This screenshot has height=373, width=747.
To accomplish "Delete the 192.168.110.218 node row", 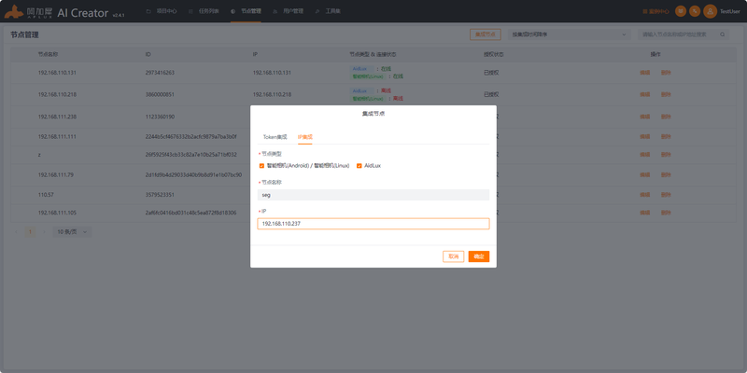I will coord(666,95).
